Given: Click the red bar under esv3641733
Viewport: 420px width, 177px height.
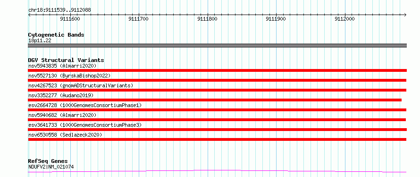Looking at the screenshot, I should pos(217,130).
